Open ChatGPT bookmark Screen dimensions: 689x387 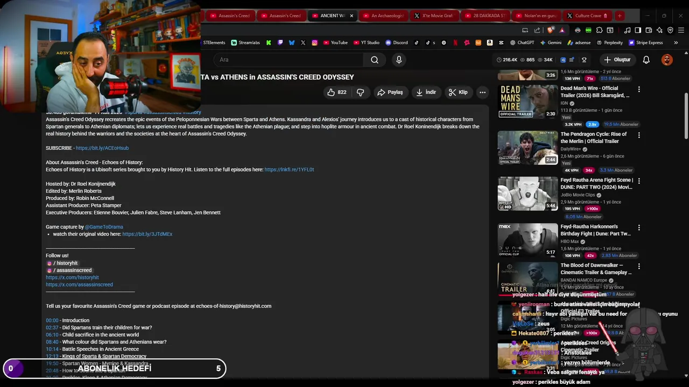[522, 42]
